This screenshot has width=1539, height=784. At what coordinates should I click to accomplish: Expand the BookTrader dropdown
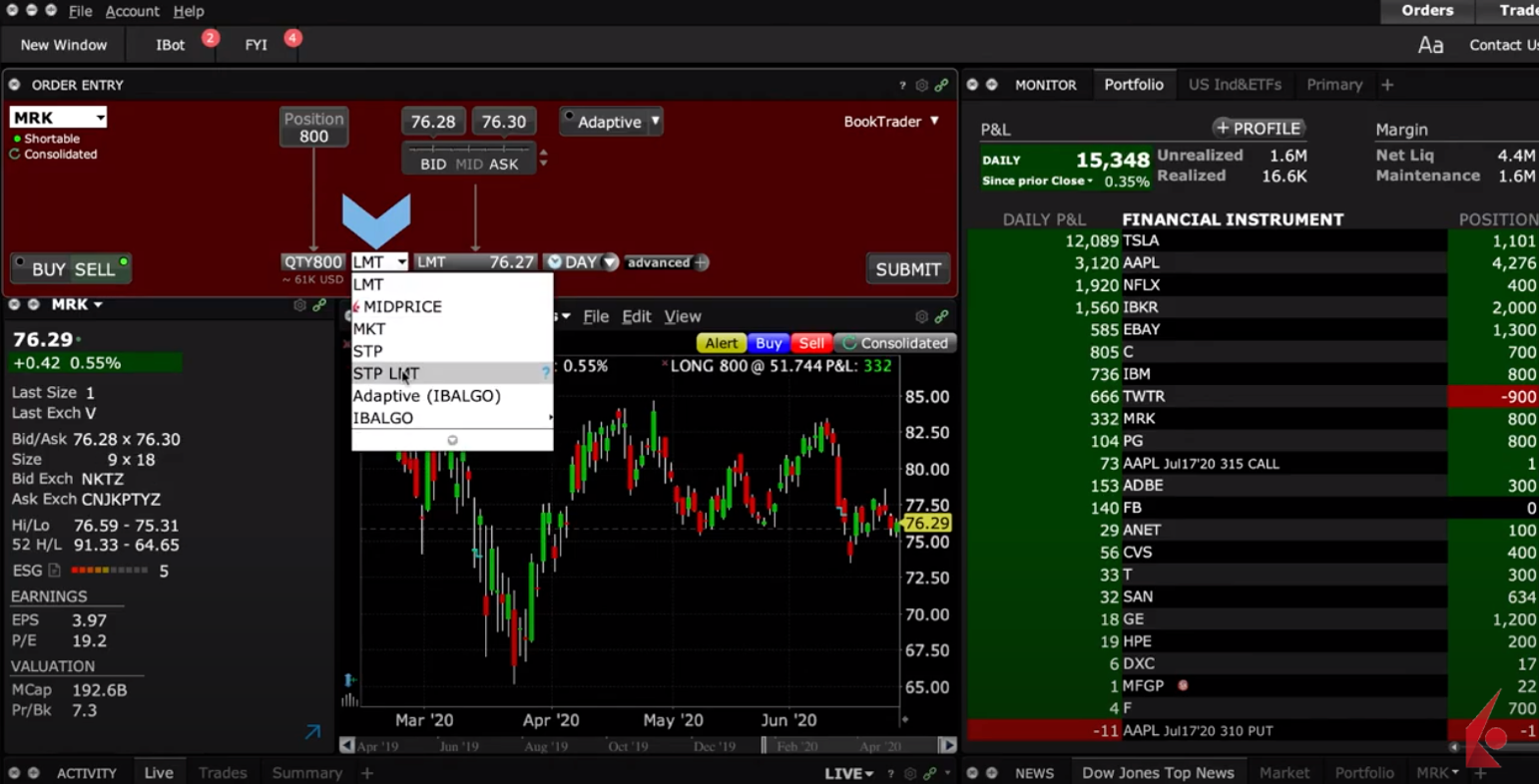891,122
